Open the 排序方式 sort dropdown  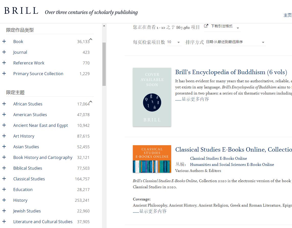click(x=235, y=42)
